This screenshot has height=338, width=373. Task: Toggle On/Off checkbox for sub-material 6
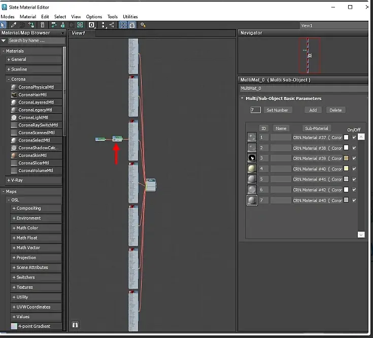(x=354, y=190)
